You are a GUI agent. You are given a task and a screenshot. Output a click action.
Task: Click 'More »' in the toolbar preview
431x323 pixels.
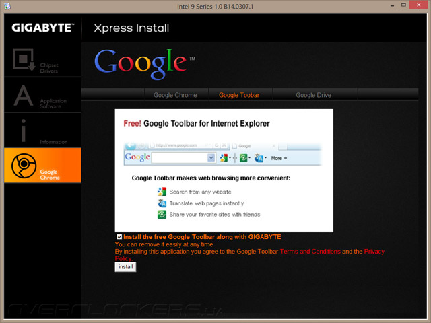coord(279,158)
